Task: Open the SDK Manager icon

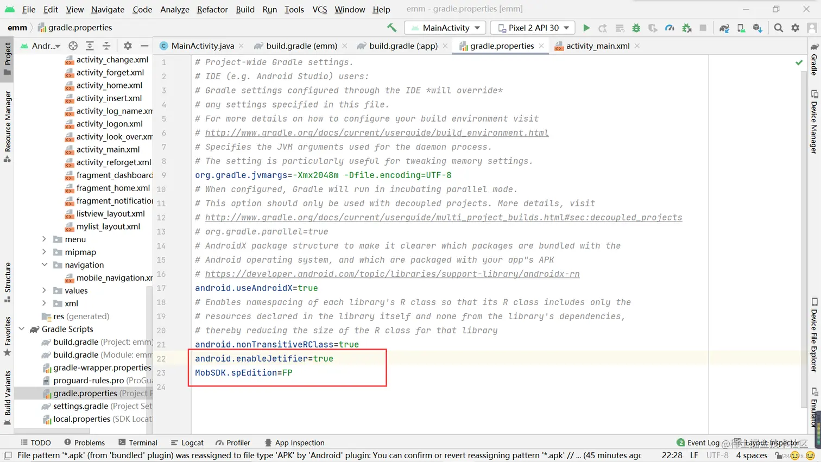Action: coord(758,28)
